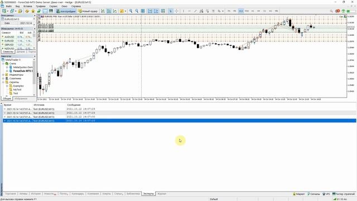Select the MyTest script in Navigator
Viewport: 357px width, 201px height.
(17, 89)
